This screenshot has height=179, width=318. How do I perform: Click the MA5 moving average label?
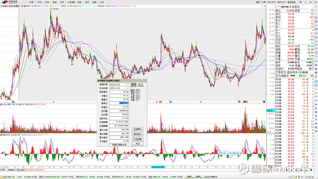(28, 7)
